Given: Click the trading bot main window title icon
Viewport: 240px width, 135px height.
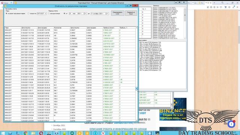Looking at the screenshot, I should tap(16, 3).
